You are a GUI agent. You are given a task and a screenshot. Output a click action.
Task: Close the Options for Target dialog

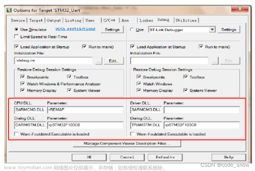(x=240, y=9)
